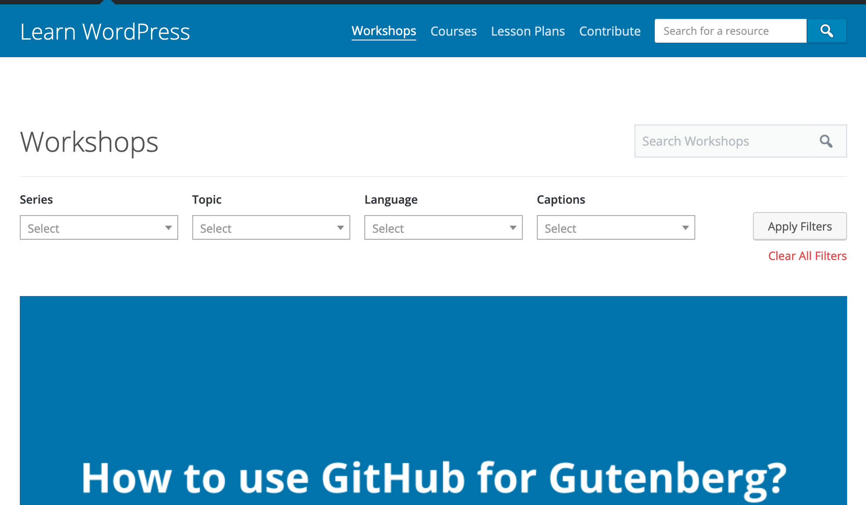866x505 pixels.
Task: Click the Learn WordPress site title
Action: (105, 32)
